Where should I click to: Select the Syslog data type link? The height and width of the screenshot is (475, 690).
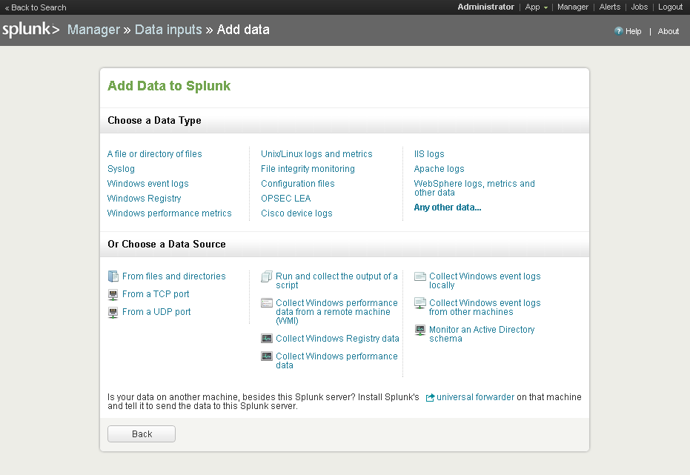[121, 169]
